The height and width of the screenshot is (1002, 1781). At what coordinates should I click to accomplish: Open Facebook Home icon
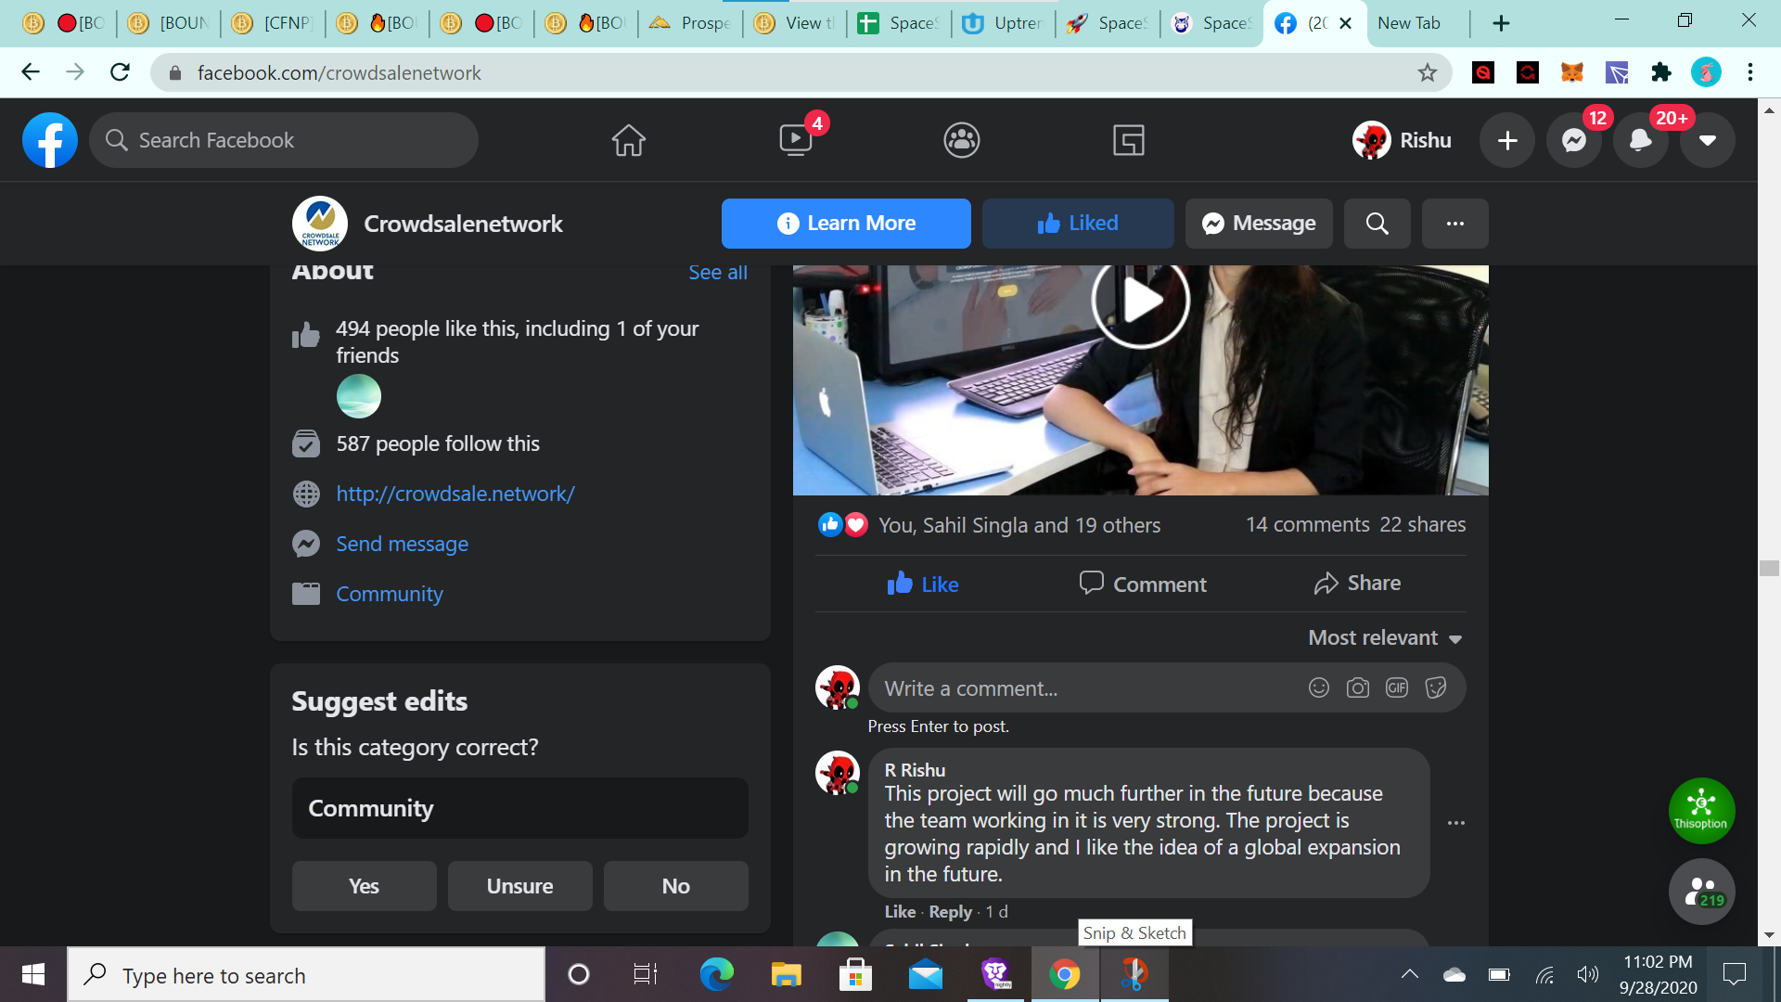(x=628, y=140)
